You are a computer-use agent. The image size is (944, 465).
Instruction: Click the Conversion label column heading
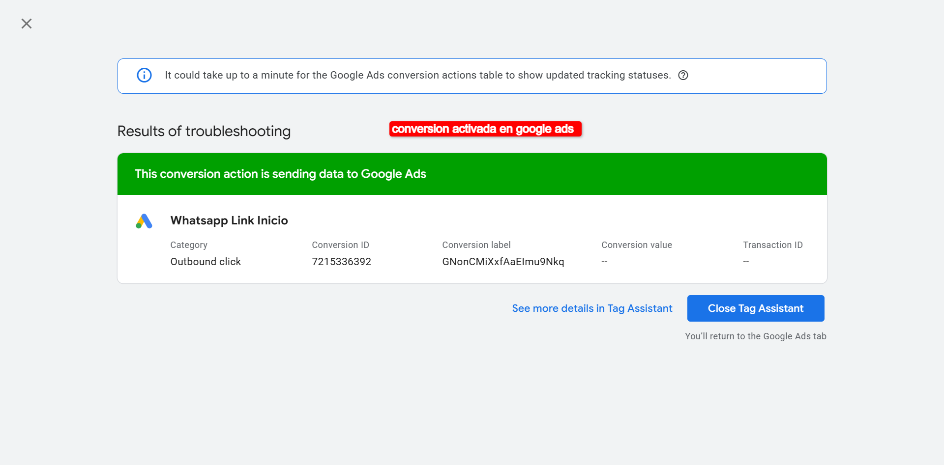click(x=476, y=245)
